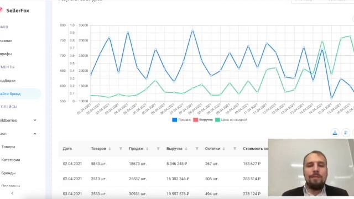Click cell 494 шт.
This screenshot has width=354, height=199.
point(212,193)
